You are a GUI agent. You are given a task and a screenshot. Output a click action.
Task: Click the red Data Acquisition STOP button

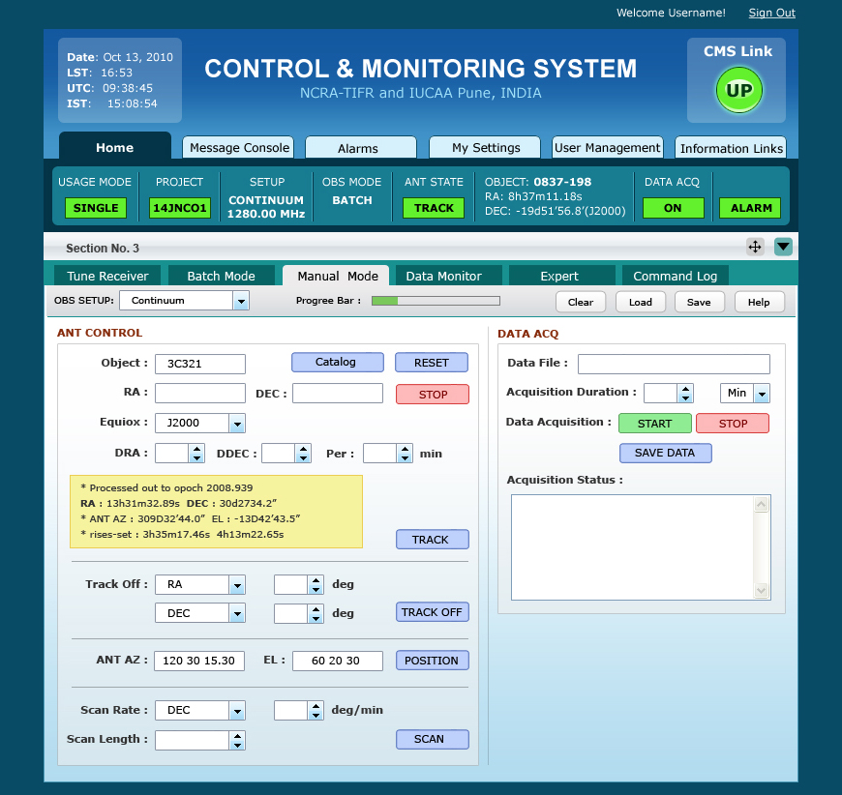click(x=733, y=423)
